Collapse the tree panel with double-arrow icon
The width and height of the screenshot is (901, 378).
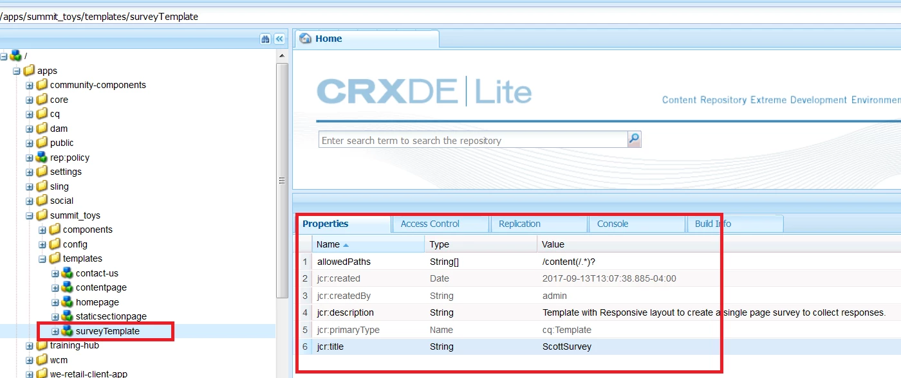pyautogui.click(x=279, y=39)
